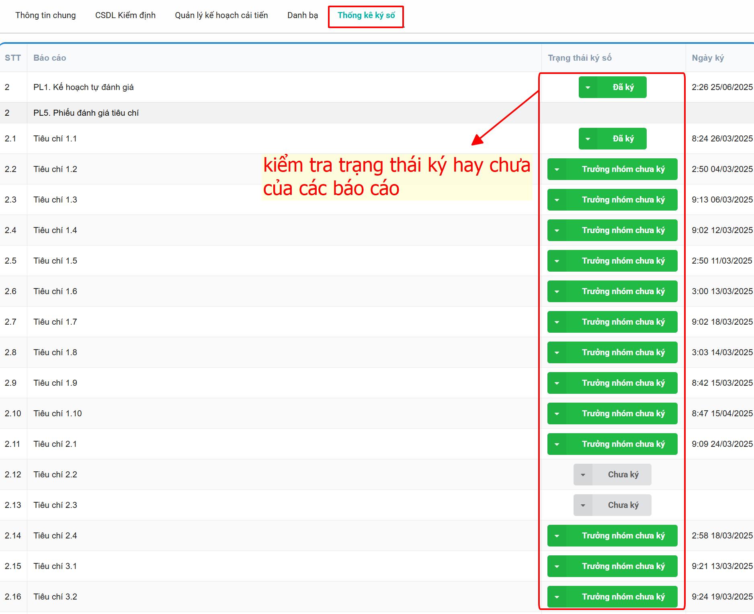754x614 pixels.
Task: Switch to the CSDL Kiểm định tab
Action: point(125,15)
